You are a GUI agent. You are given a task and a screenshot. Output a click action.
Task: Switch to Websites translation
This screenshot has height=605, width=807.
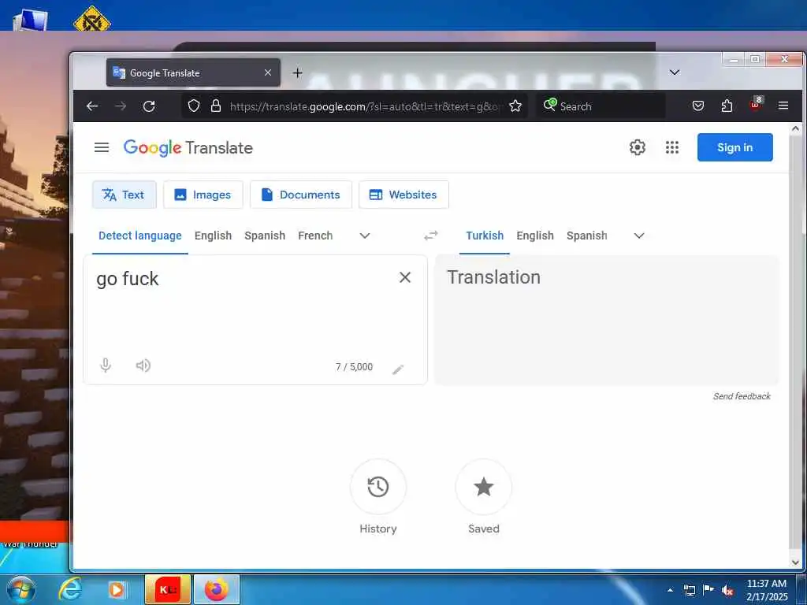(403, 195)
